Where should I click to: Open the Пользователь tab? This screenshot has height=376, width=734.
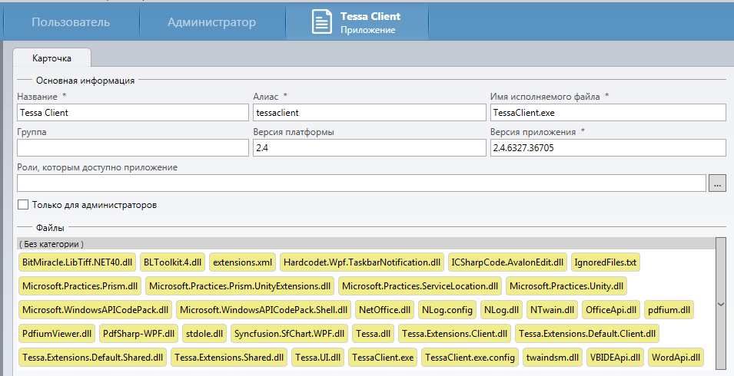pyautogui.click(x=71, y=22)
